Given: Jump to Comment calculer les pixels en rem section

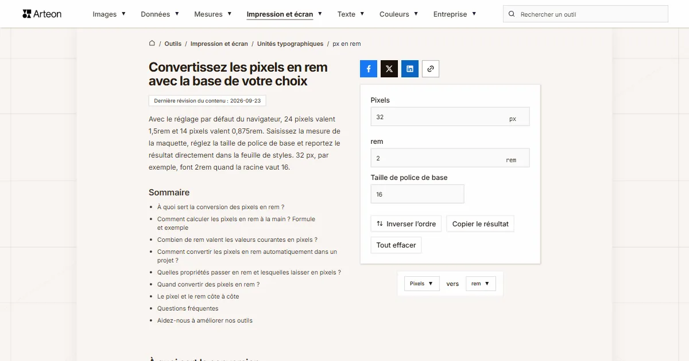Looking at the screenshot, I should pos(236,223).
